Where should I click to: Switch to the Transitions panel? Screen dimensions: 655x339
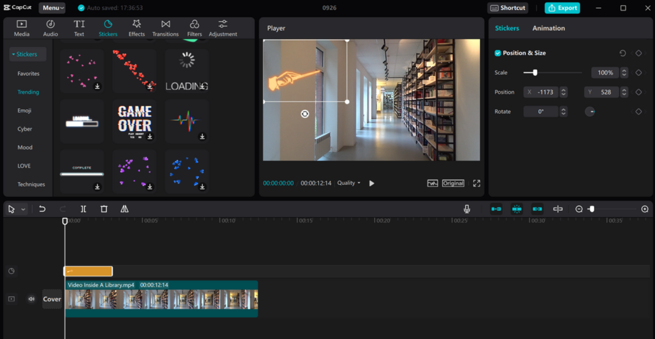pyautogui.click(x=165, y=27)
